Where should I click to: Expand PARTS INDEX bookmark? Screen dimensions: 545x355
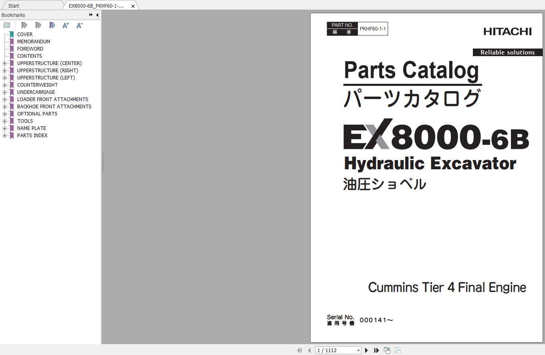pyautogui.click(x=4, y=136)
